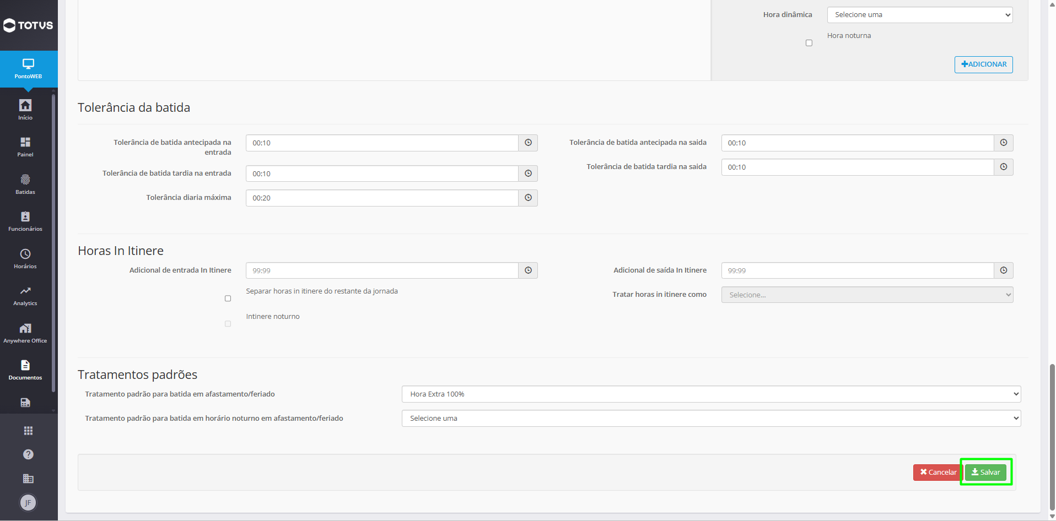1056x521 pixels.
Task: Click Separar horas in itinere label text
Action: (322, 291)
